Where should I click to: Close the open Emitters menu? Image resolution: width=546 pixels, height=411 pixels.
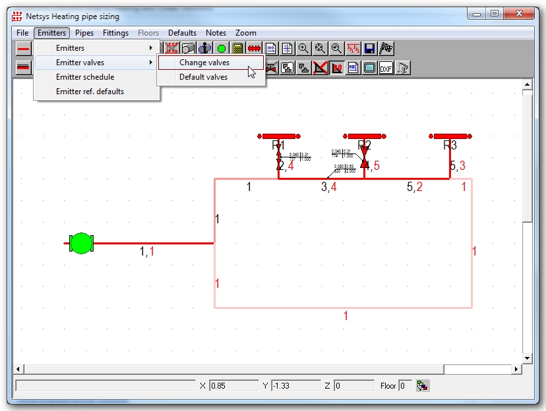[x=51, y=33]
